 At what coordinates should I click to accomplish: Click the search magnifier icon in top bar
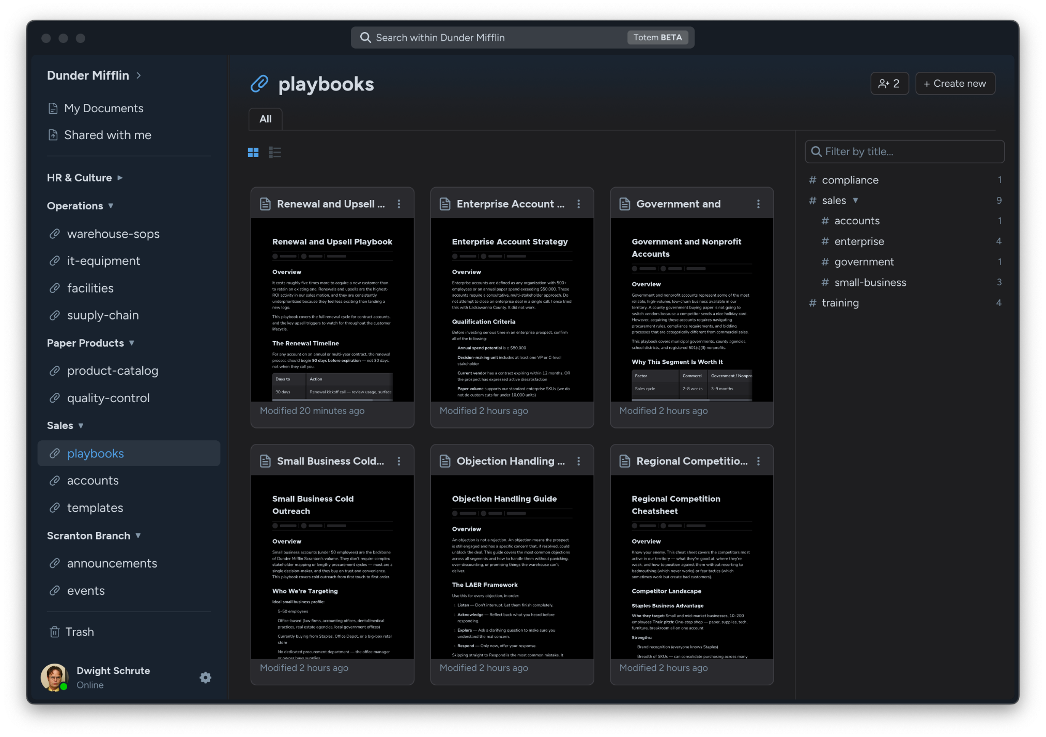tap(365, 38)
